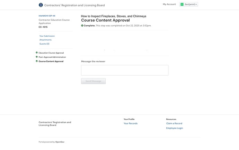Open the Guests (0) section
Image resolution: width=239 pixels, height=150 pixels.
click(x=44, y=44)
